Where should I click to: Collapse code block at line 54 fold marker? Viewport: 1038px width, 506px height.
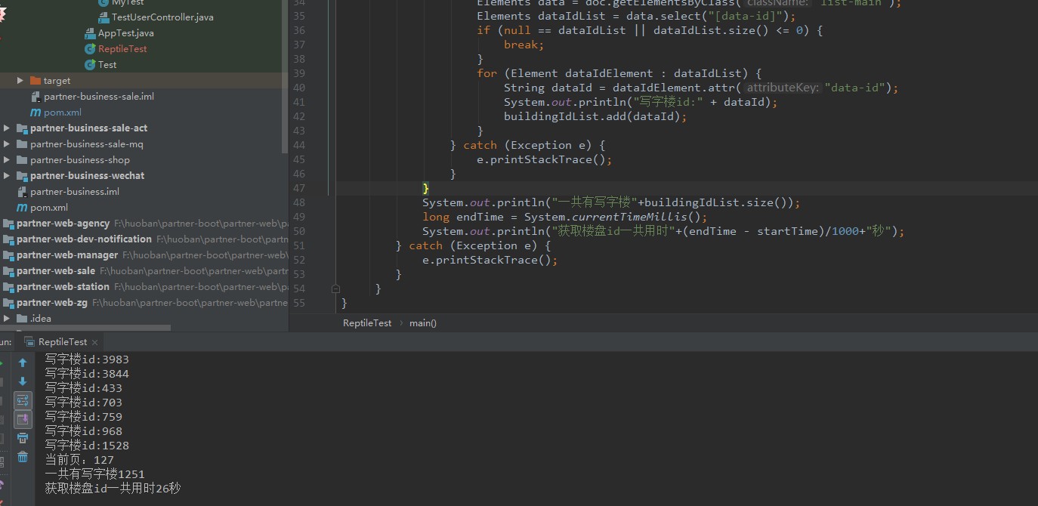pos(335,288)
